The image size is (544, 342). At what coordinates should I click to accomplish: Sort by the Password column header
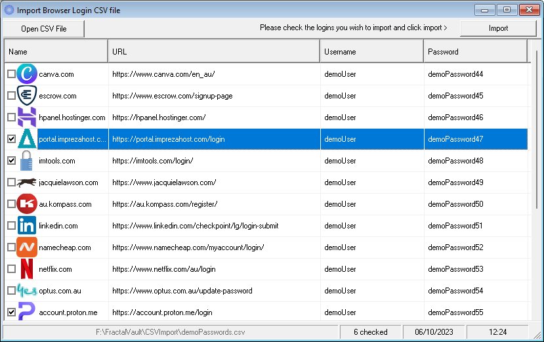pyautogui.click(x=475, y=51)
